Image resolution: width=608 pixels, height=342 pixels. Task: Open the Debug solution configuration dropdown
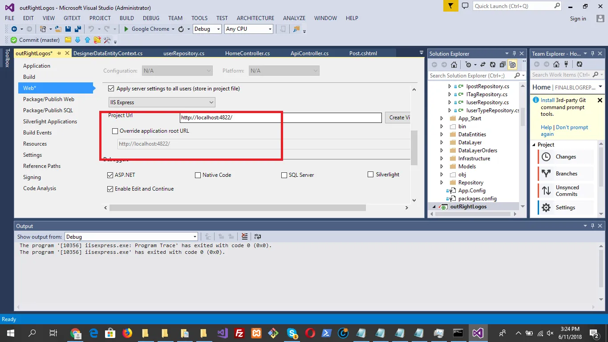click(207, 29)
